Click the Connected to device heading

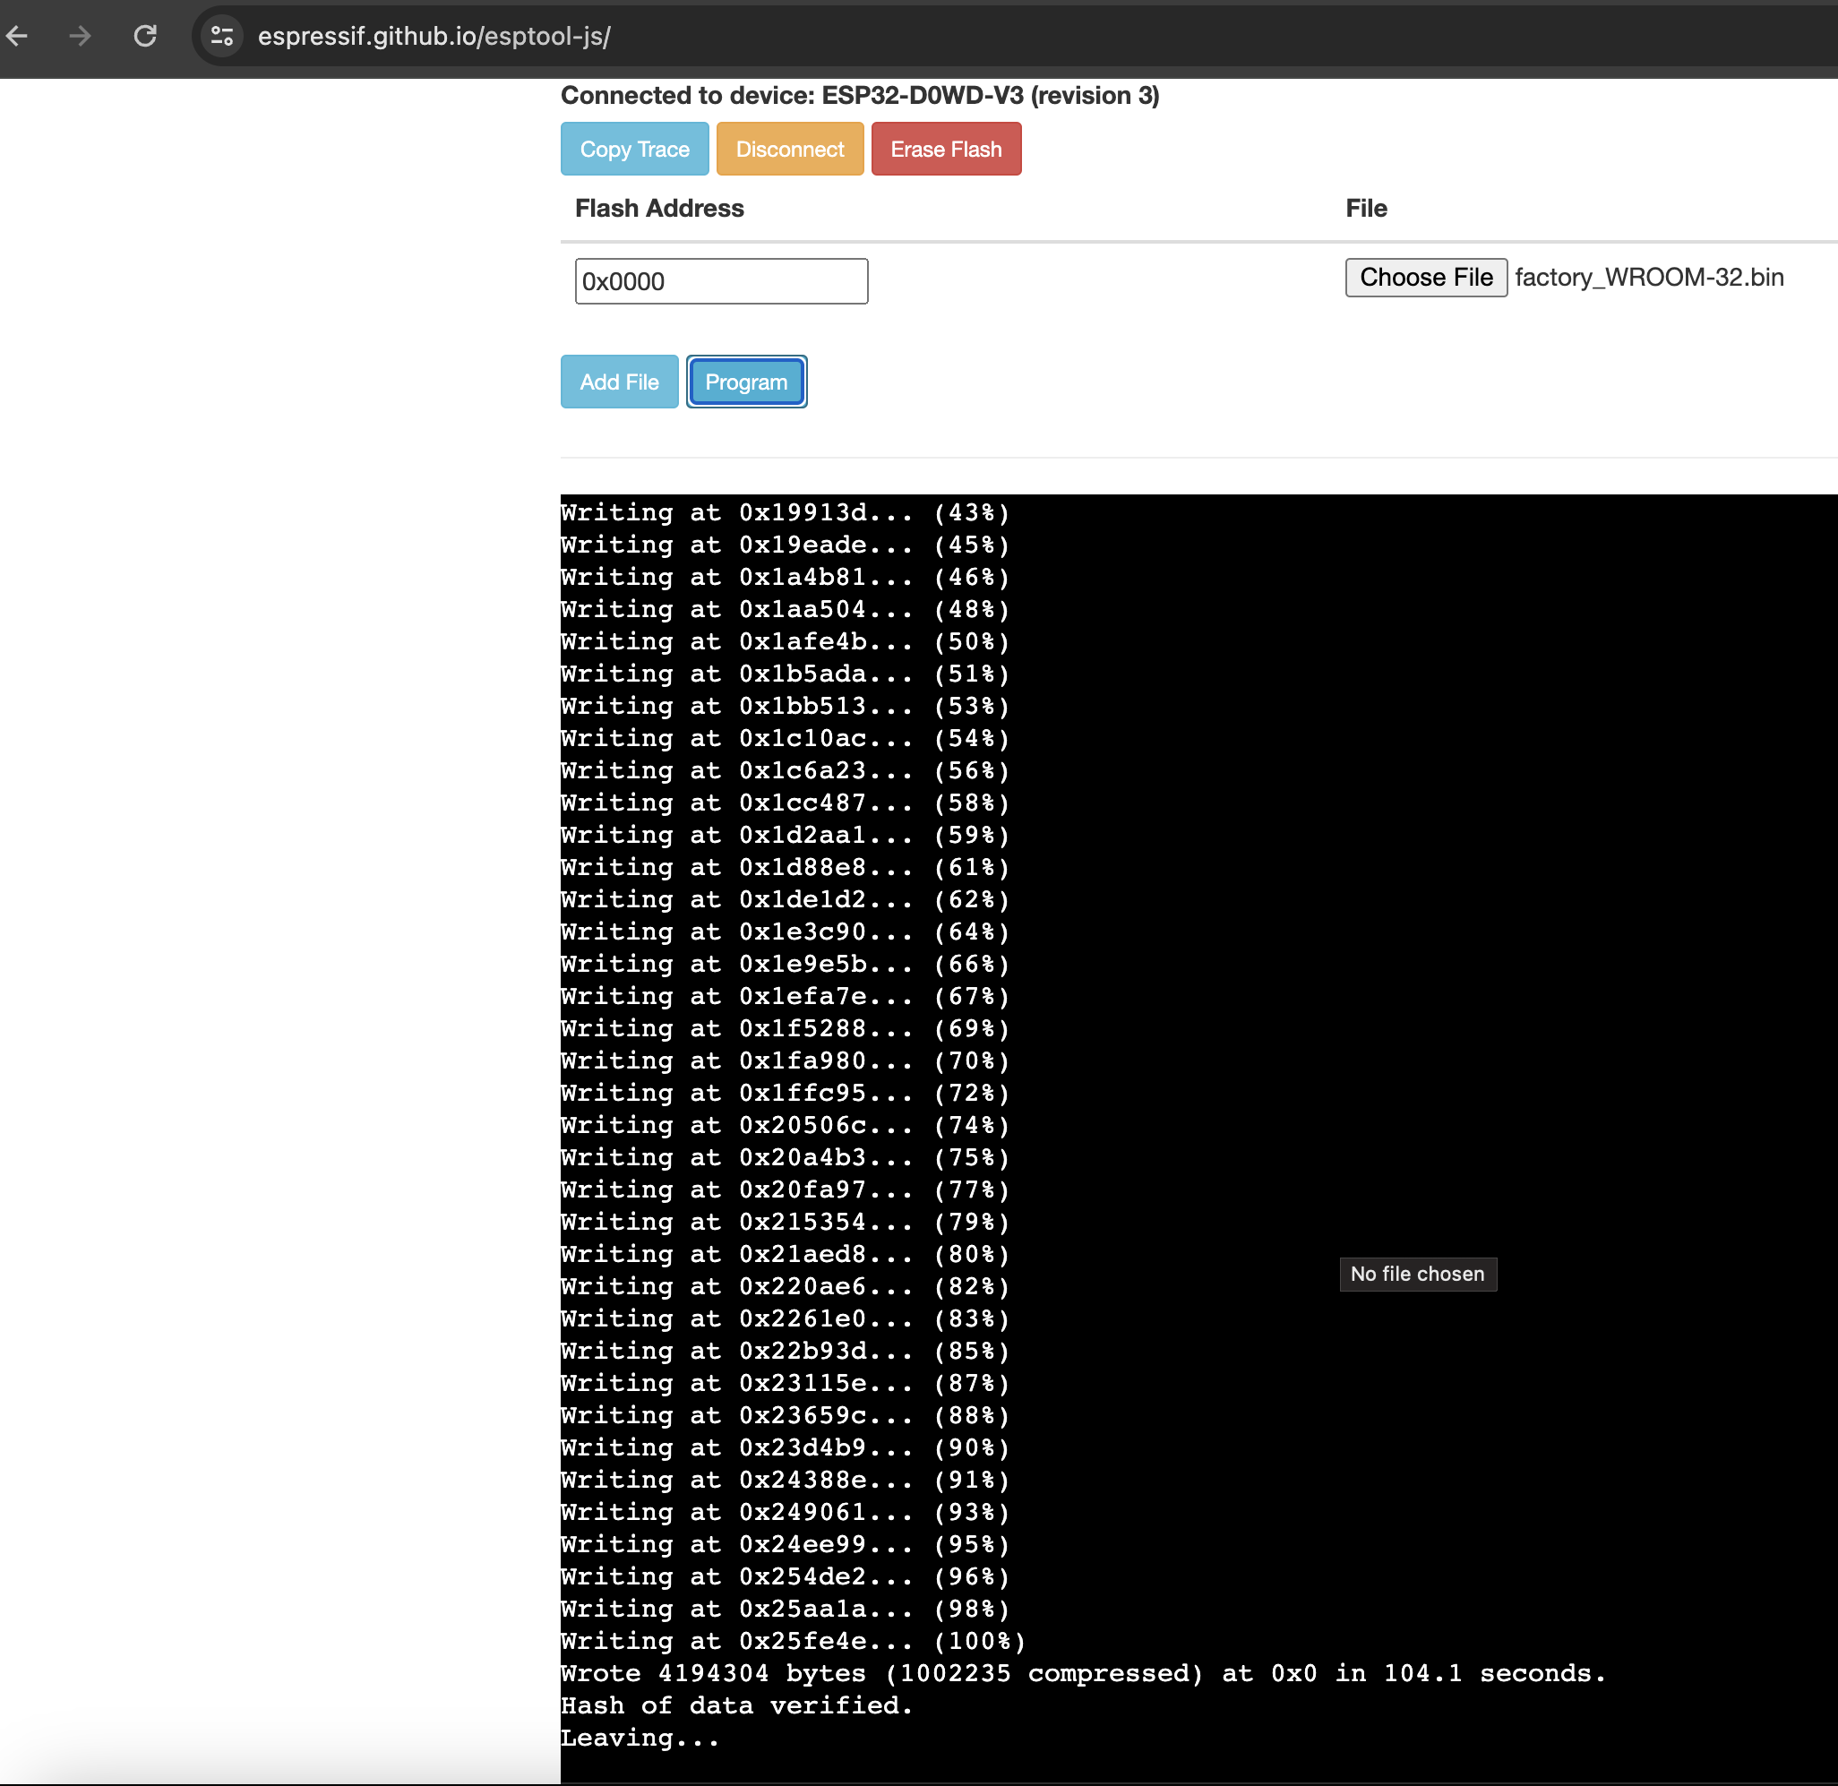[x=859, y=96]
